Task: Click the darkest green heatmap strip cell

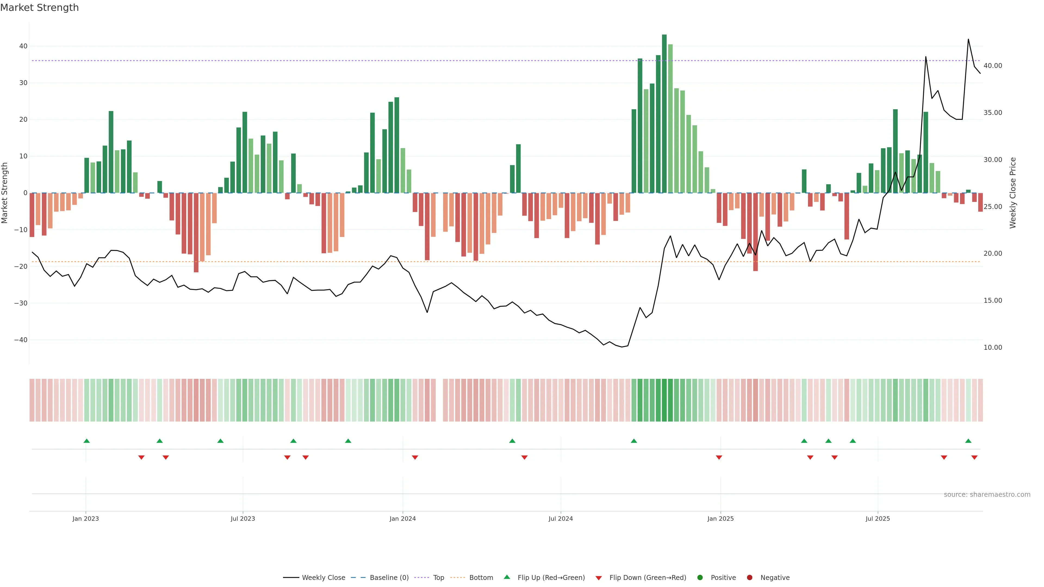Action: tap(664, 400)
